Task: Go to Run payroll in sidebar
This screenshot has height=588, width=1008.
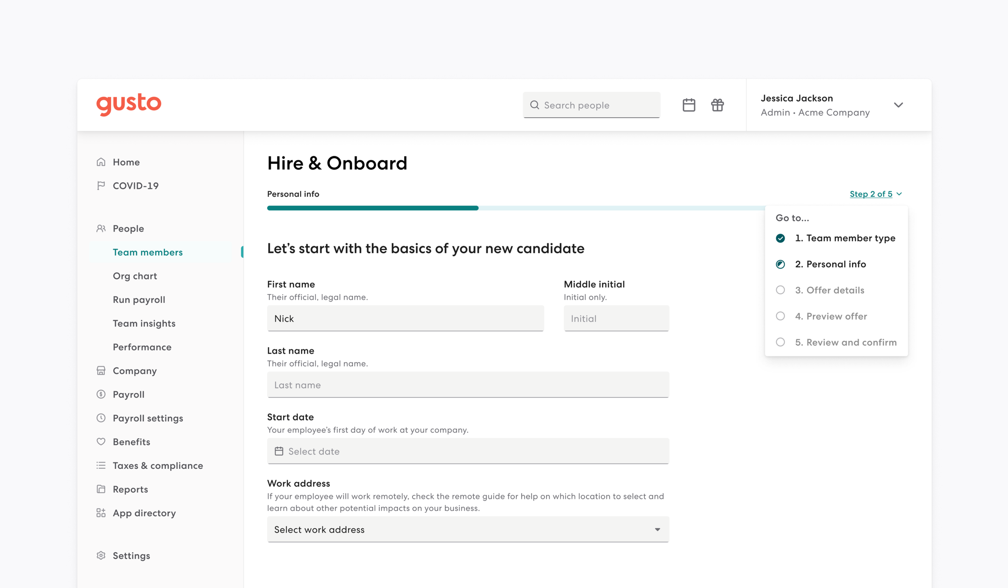Action: coord(139,300)
